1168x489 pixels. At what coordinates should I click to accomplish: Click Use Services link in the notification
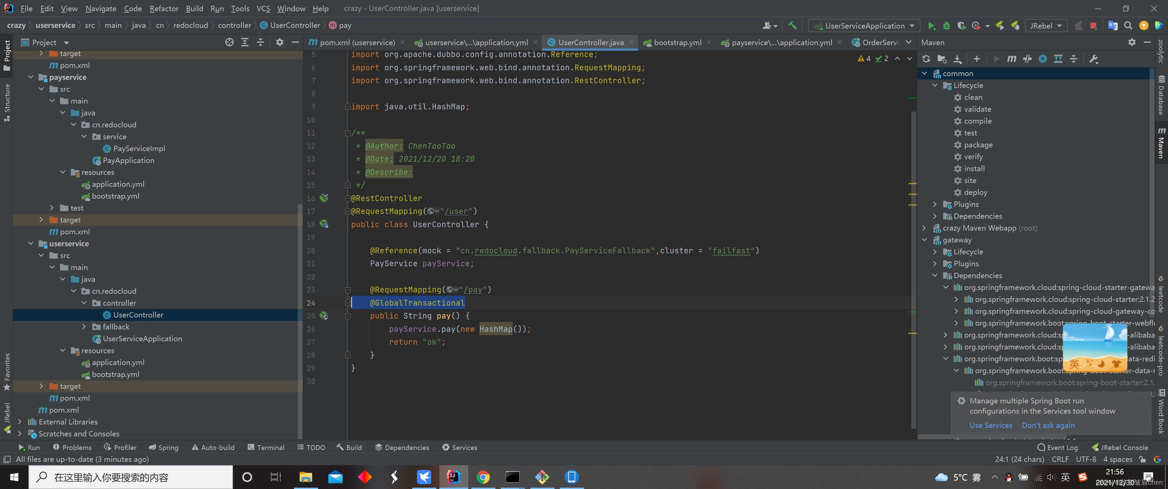click(990, 425)
